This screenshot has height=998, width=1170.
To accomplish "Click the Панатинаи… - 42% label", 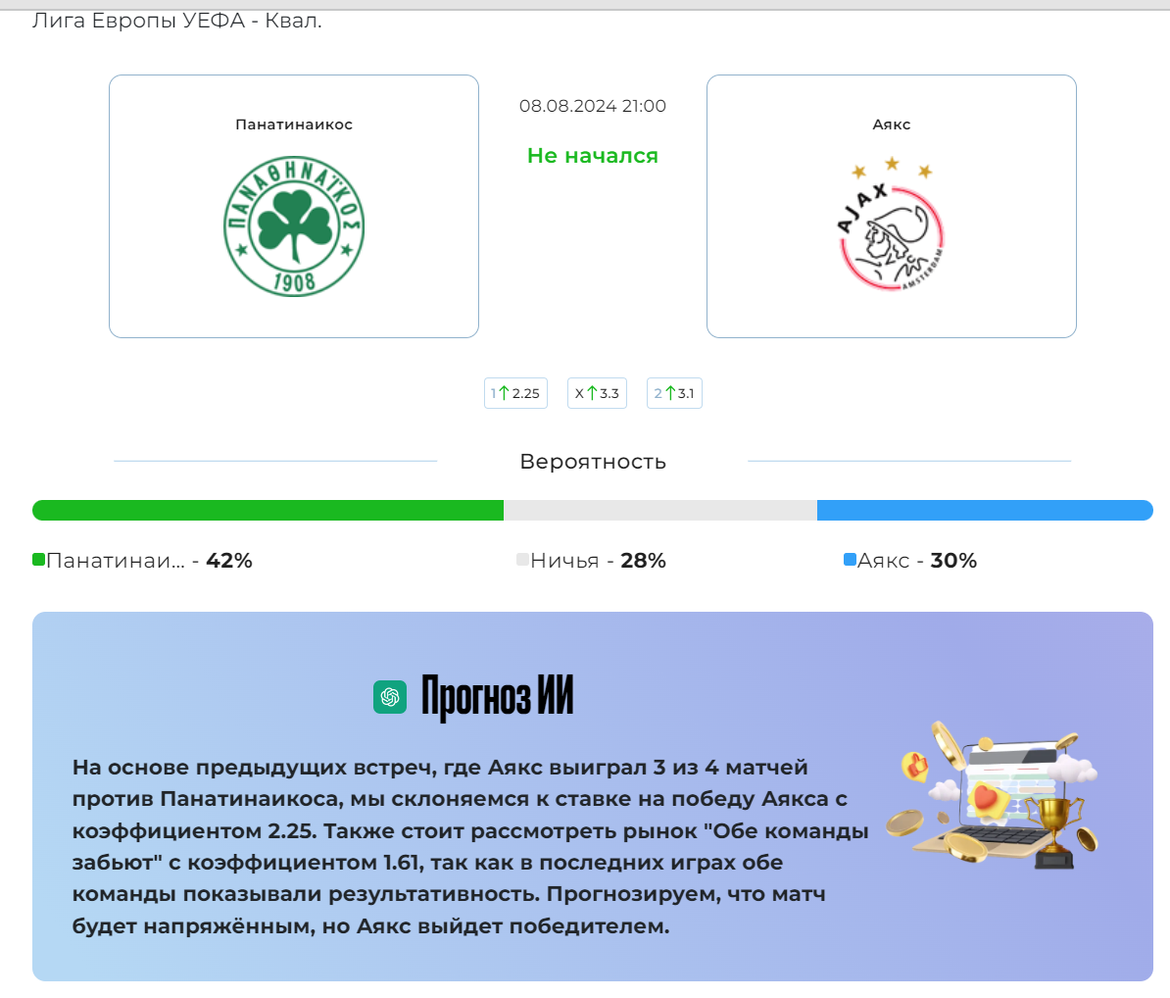I will coord(149,561).
